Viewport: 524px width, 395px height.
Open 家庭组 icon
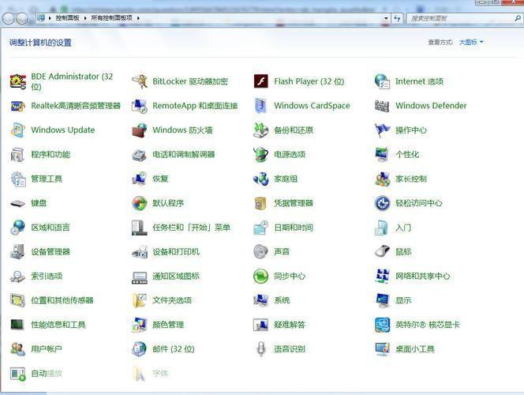pyautogui.click(x=261, y=179)
